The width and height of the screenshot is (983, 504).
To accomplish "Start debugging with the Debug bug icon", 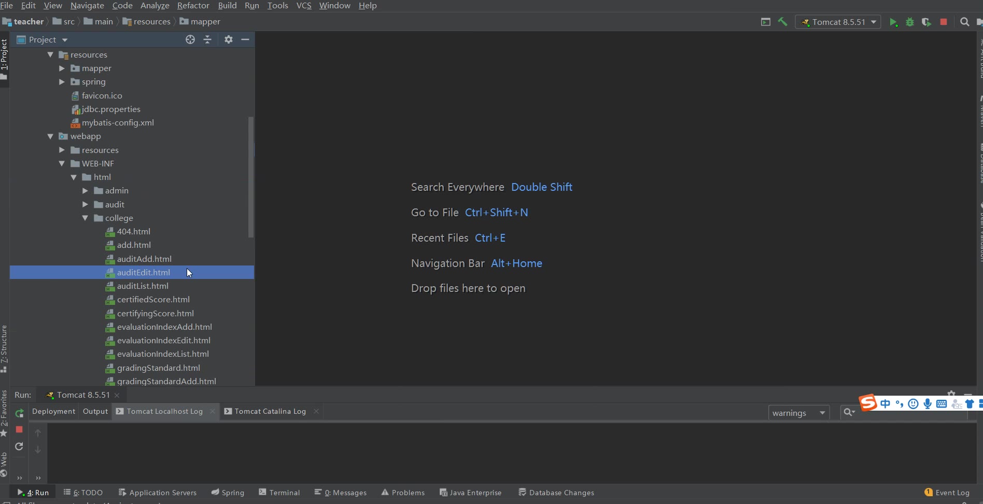I will pos(909,22).
